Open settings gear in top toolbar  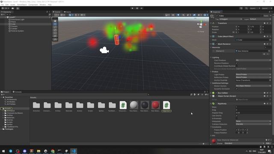(18, 8)
